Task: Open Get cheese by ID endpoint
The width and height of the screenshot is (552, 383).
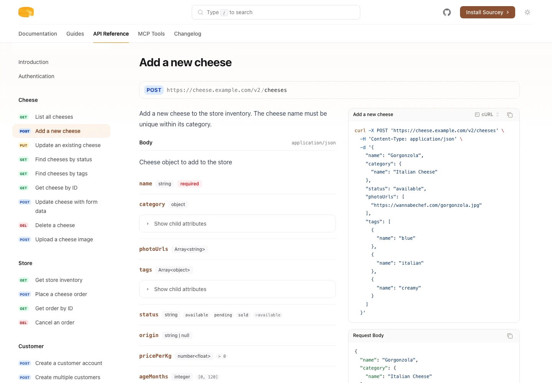Action: (61, 188)
